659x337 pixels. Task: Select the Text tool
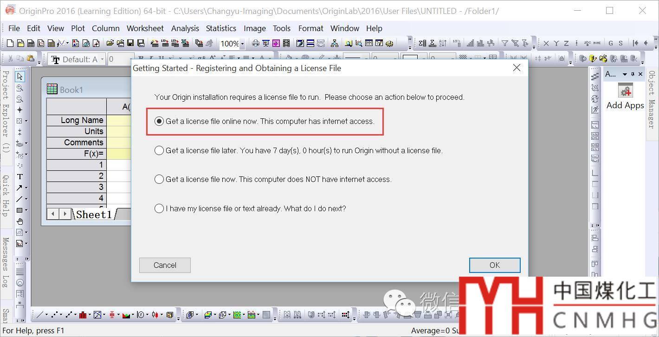point(20,177)
